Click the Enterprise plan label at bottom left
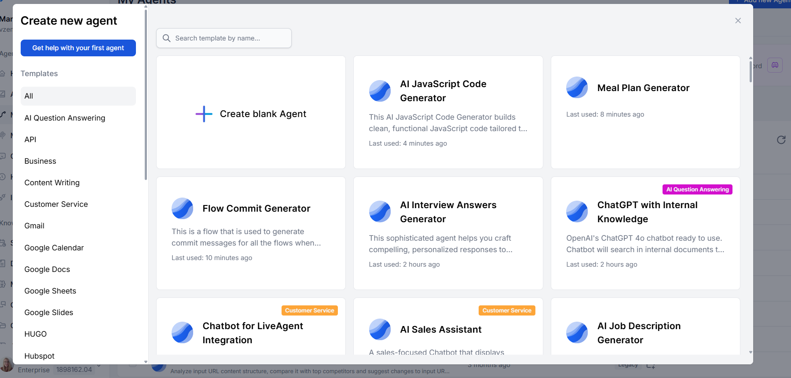791x378 pixels. click(x=34, y=370)
